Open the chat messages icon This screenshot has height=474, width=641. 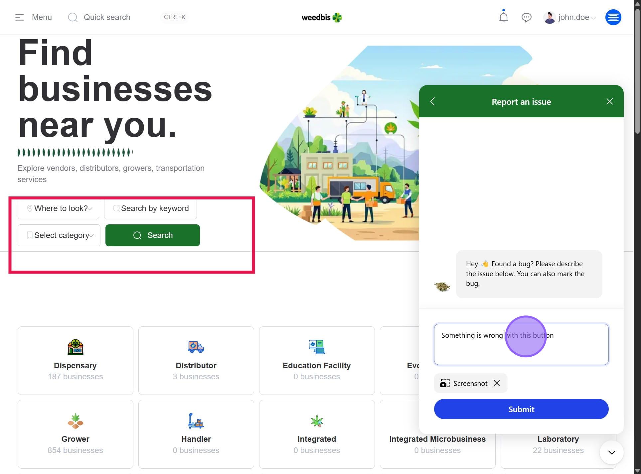click(526, 17)
